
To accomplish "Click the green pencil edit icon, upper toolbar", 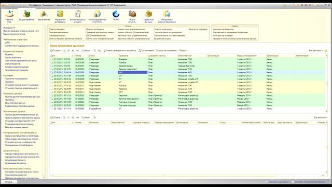I will coord(68,51).
